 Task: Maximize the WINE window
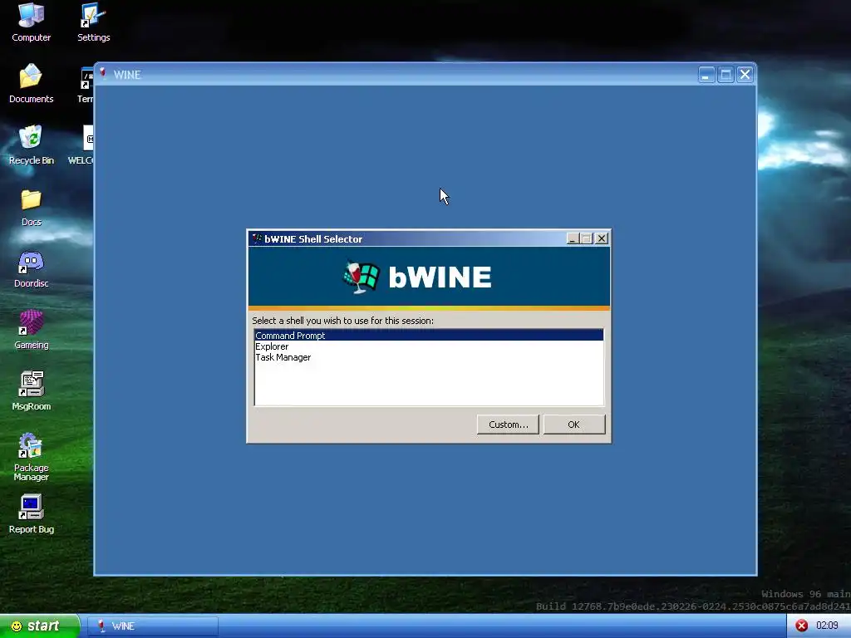coord(726,74)
